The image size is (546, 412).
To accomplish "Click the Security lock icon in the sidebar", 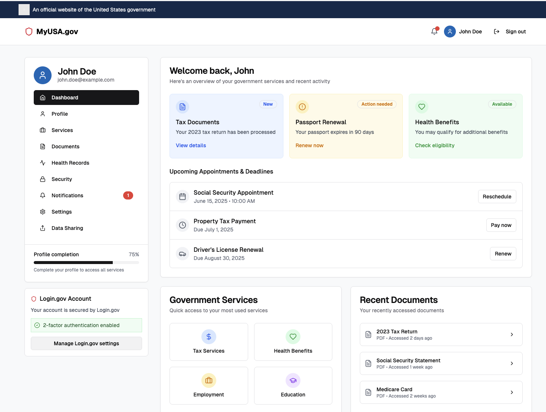I will 43,179.
